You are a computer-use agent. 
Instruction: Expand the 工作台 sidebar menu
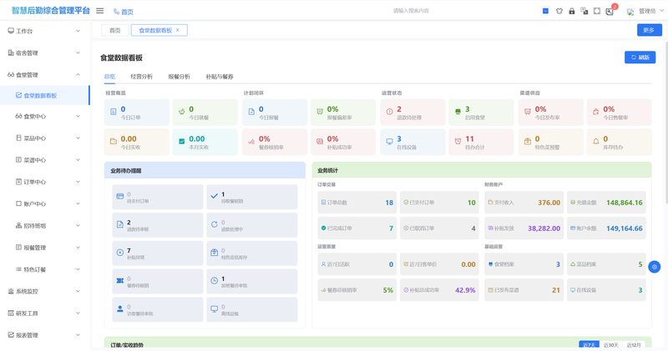pos(45,31)
